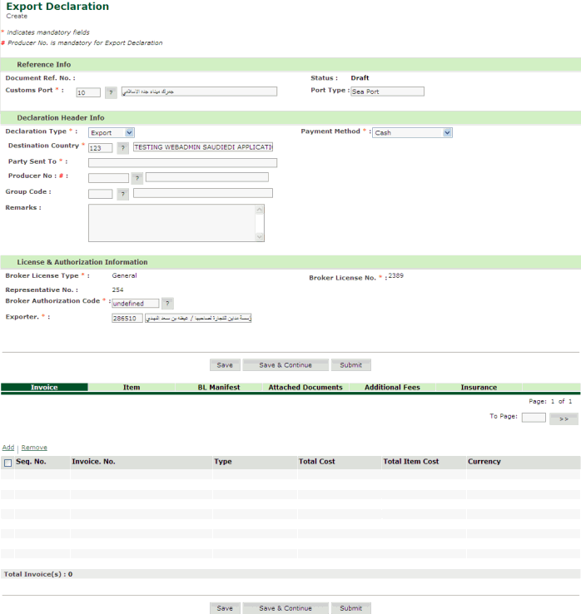
Task: Toggle the select-all checkbox in invoice table header
Action: (x=8, y=463)
